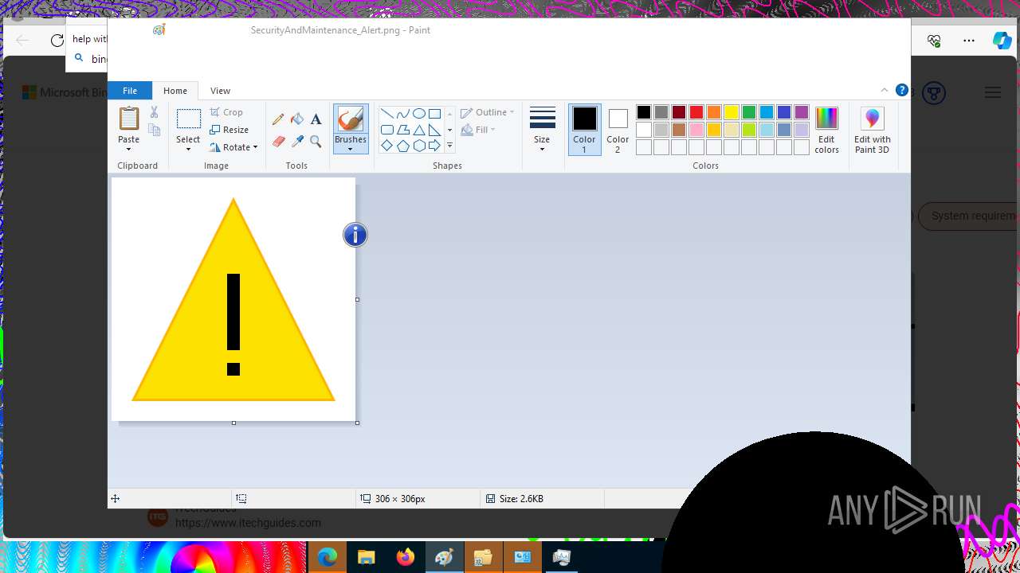
Task: Select the Fill with color bucket tool
Action: [x=297, y=119]
